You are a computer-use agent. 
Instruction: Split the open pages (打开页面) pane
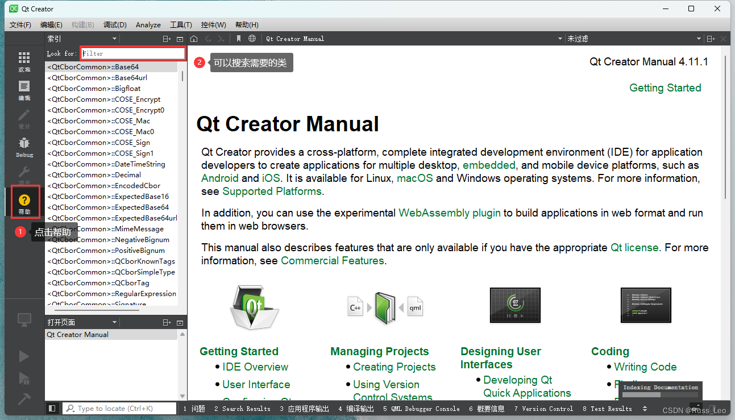167,322
